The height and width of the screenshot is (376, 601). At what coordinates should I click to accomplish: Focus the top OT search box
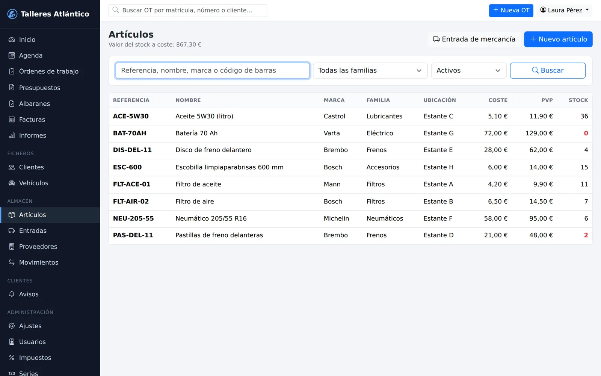pos(188,11)
